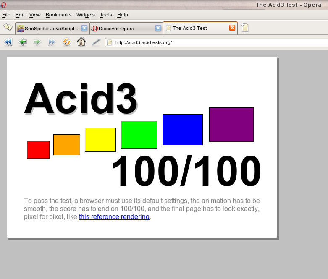Go forward with the green right arrow

click(37, 42)
